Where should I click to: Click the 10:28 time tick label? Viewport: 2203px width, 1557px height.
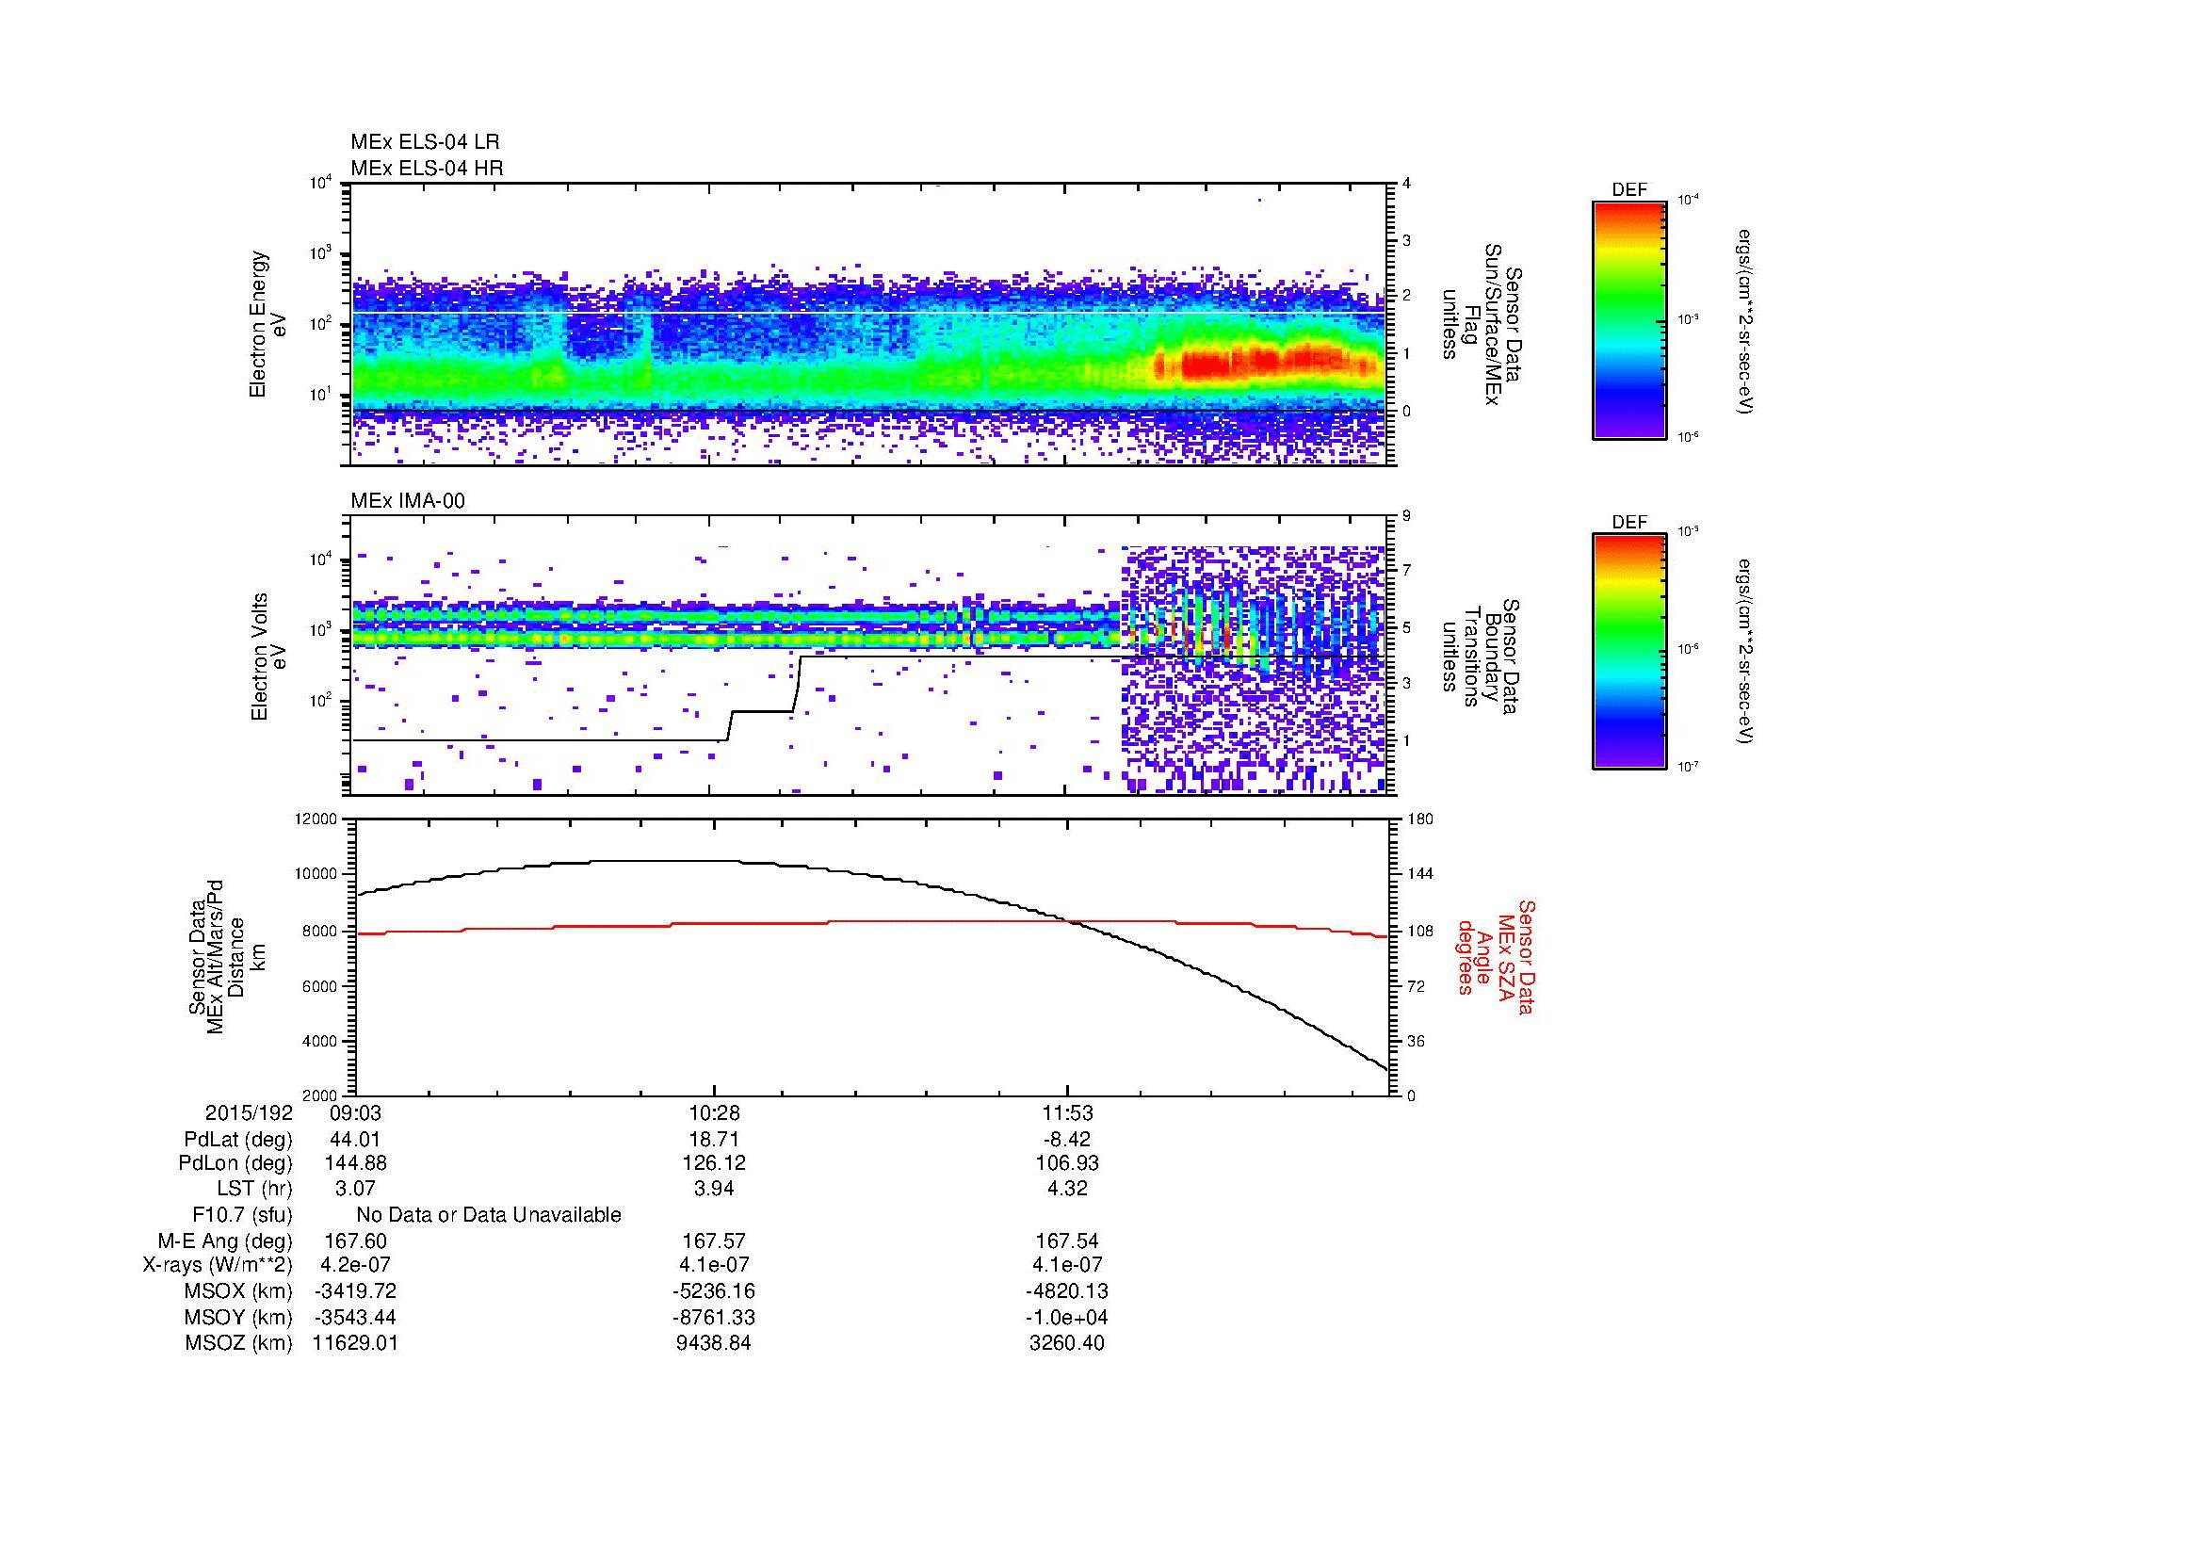coord(714,1113)
